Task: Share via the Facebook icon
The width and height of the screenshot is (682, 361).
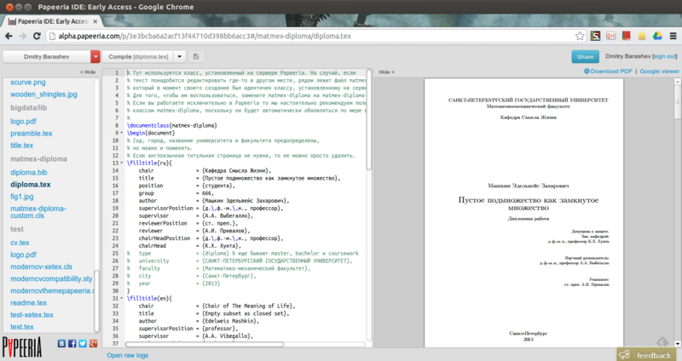Action: (72, 343)
